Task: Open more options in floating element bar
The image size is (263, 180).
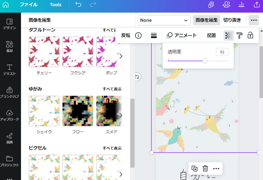Action: point(216,168)
